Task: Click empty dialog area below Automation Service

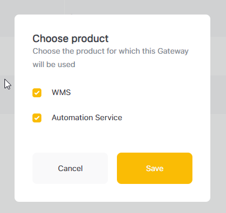Action: 112,138
